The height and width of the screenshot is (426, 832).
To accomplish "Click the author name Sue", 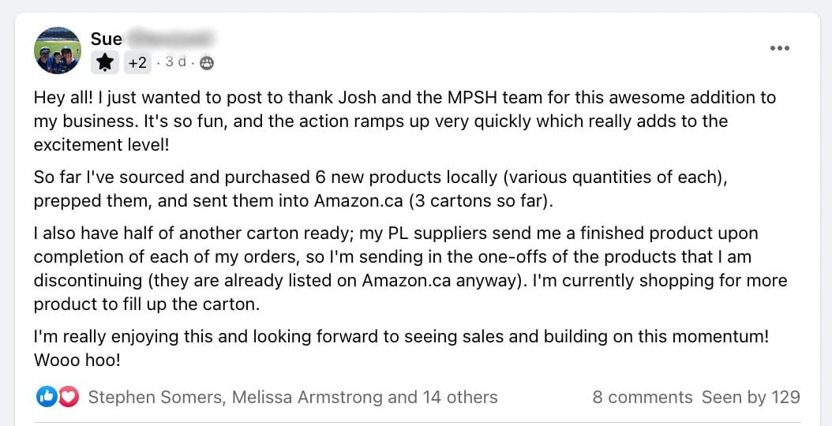I will [107, 39].
